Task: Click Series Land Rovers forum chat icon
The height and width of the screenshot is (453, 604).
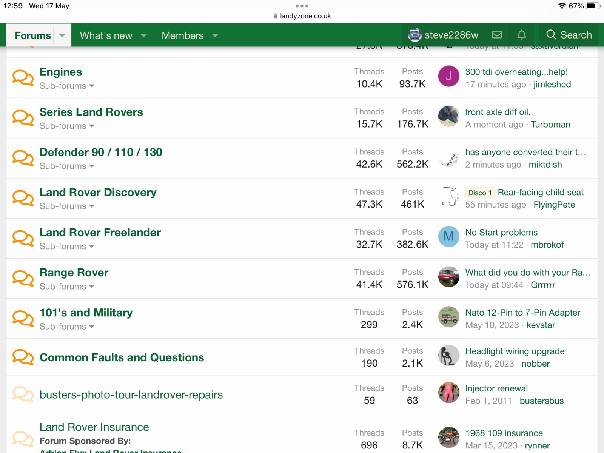Action: 23,118
